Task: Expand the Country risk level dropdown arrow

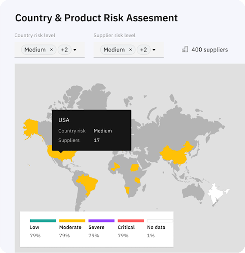Action: tap(75, 50)
